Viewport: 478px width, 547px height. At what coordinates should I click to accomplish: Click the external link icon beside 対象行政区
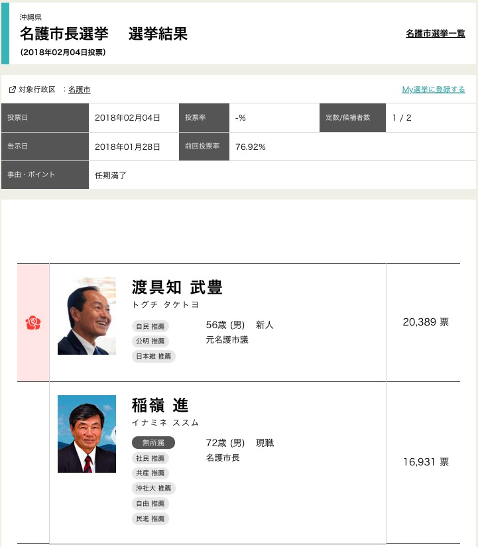pyautogui.click(x=13, y=90)
